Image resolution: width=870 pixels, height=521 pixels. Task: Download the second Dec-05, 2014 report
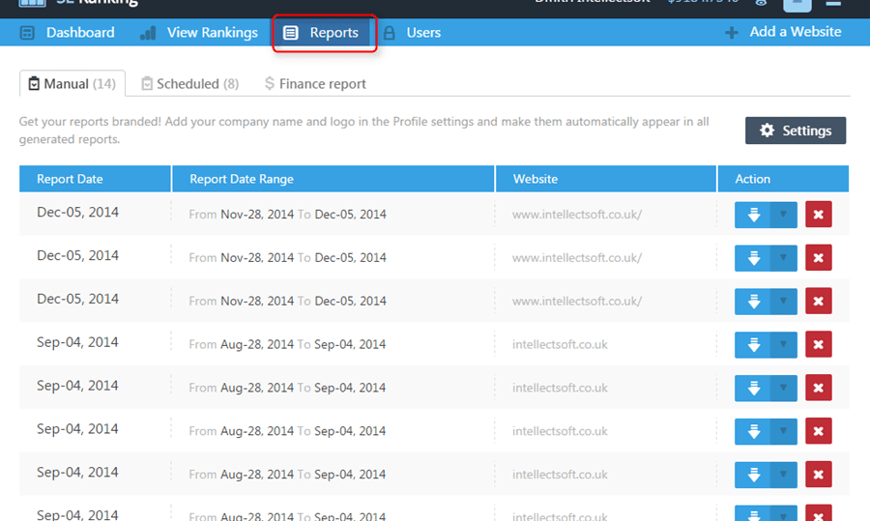point(752,258)
